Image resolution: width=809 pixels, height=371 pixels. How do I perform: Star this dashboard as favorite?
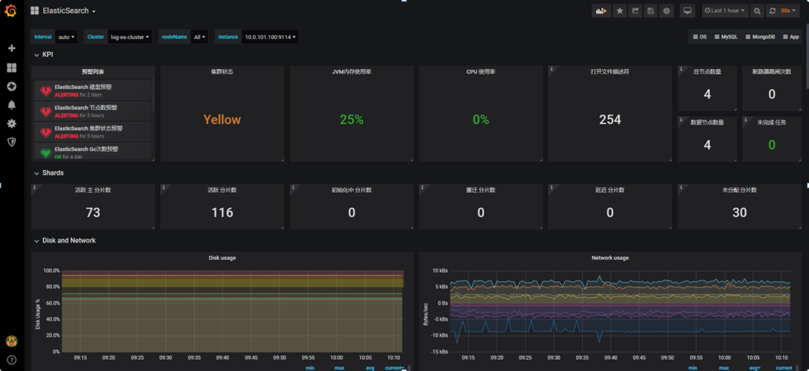click(x=620, y=10)
